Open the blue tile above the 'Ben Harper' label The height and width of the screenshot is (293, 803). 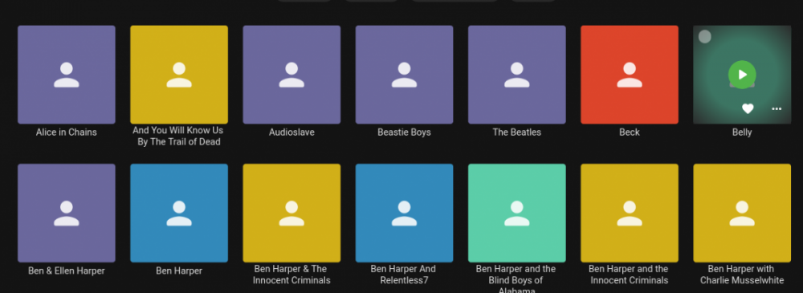point(179,213)
